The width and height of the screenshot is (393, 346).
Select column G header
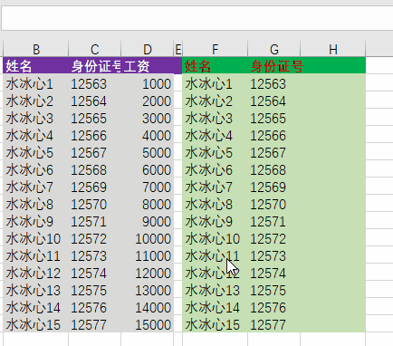pyautogui.click(x=274, y=49)
